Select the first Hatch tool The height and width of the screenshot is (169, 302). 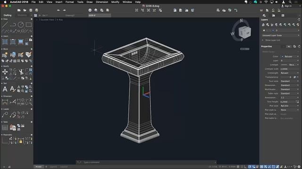[5, 42]
